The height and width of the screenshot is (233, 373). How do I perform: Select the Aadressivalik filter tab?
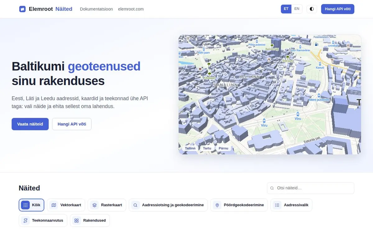291,205
